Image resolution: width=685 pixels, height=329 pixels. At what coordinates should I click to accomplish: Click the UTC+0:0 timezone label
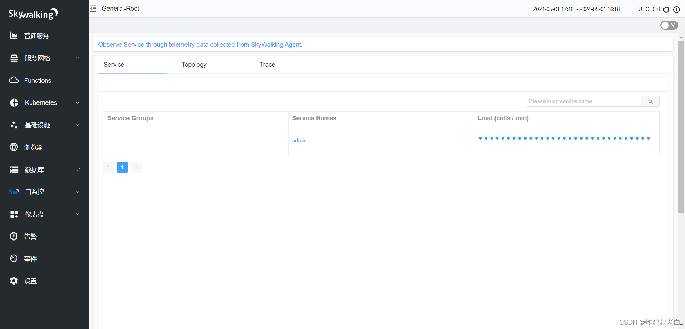click(x=649, y=9)
